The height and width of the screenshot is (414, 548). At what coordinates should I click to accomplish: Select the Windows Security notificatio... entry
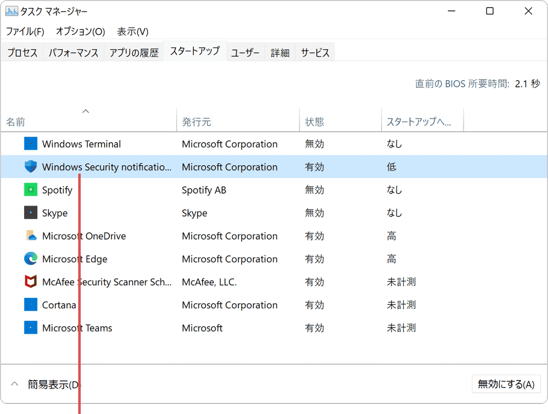tap(107, 167)
